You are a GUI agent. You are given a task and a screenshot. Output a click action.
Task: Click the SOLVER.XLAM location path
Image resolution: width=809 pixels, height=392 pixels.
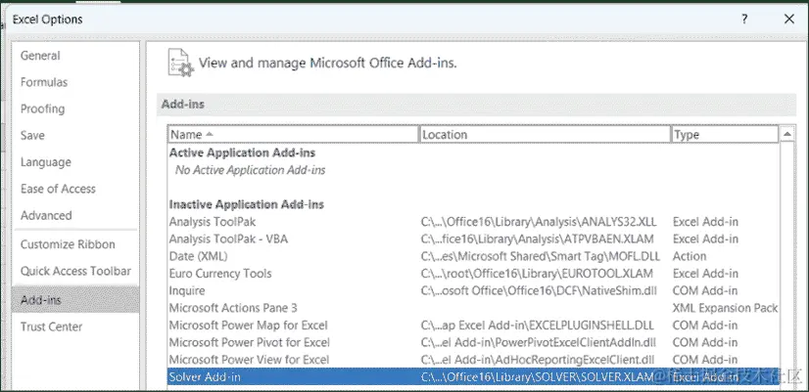click(x=538, y=377)
